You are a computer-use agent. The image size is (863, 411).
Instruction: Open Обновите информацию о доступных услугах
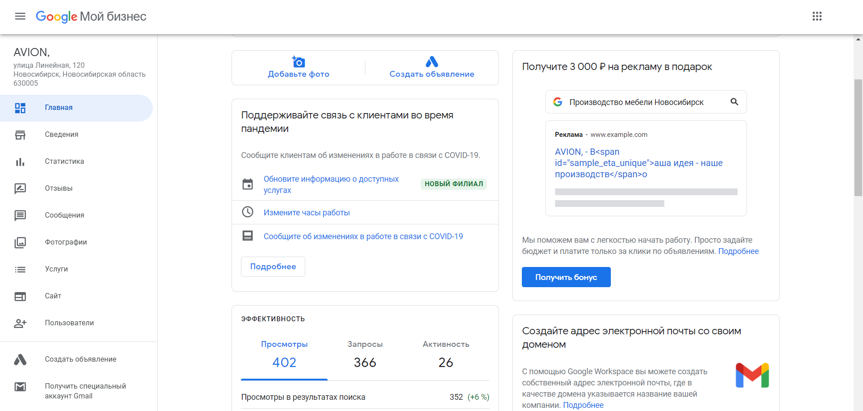point(331,184)
